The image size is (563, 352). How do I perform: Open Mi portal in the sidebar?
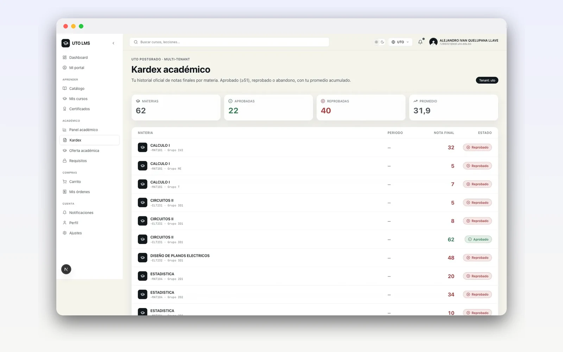(x=89, y=68)
